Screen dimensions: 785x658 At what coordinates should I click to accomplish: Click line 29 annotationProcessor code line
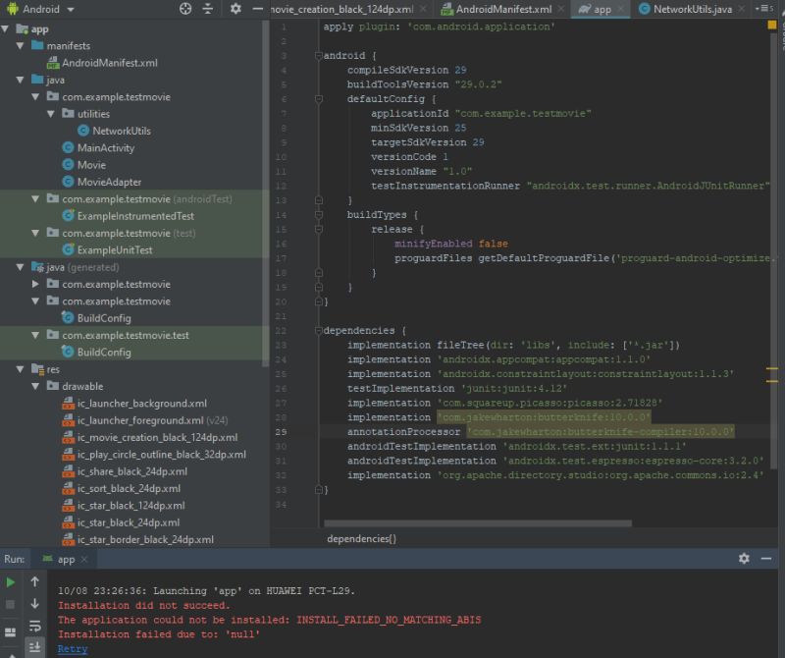click(x=541, y=432)
